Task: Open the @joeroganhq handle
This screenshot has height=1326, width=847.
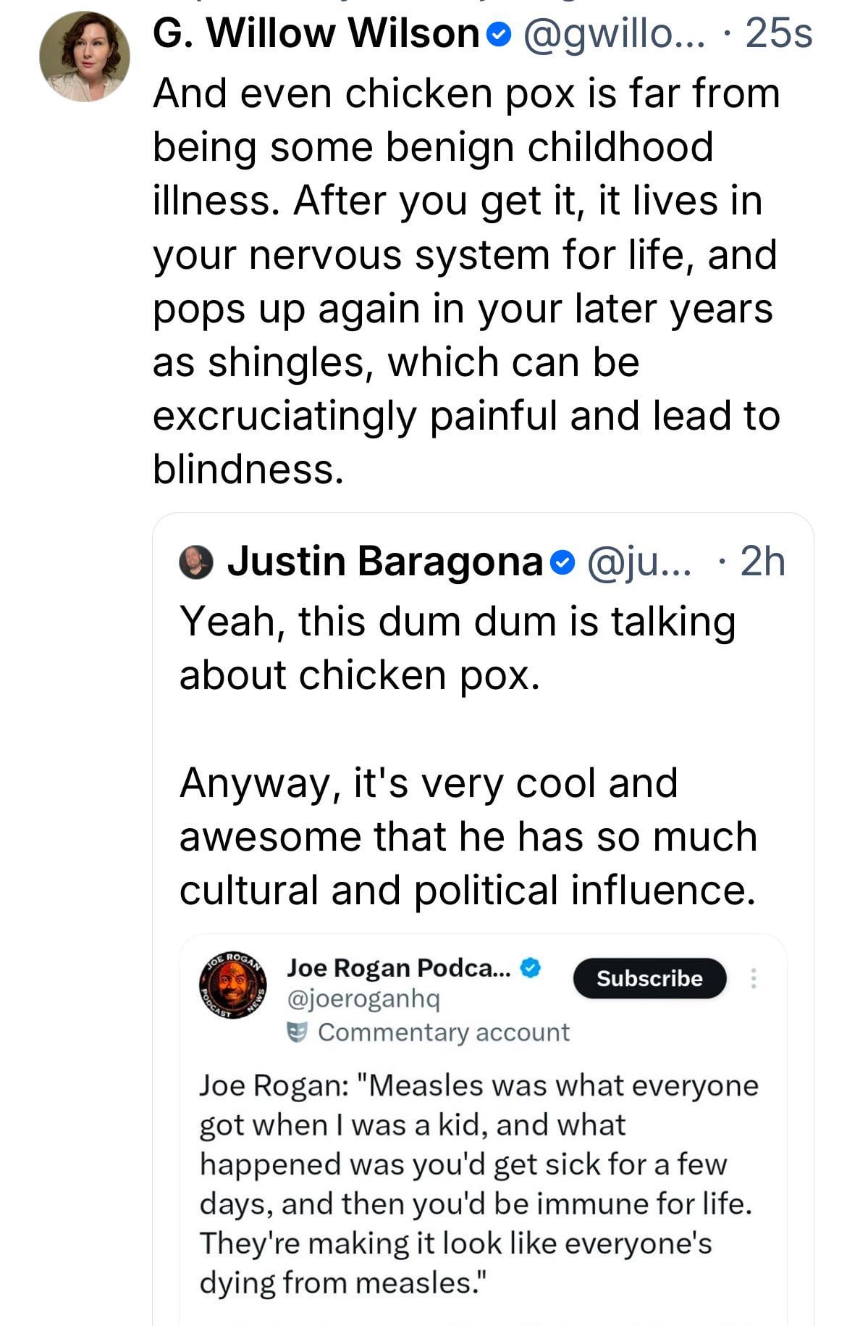Action: coord(363,1000)
